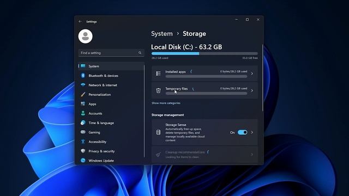Click the Apps grid icon in sidebar
The width and height of the screenshot is (349, 196).
pos(83,104)
